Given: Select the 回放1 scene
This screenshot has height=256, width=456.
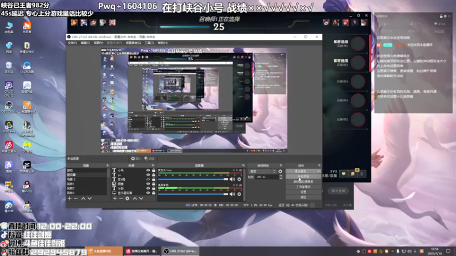Looking at the screenshot, I should click(x=87, y=184).
